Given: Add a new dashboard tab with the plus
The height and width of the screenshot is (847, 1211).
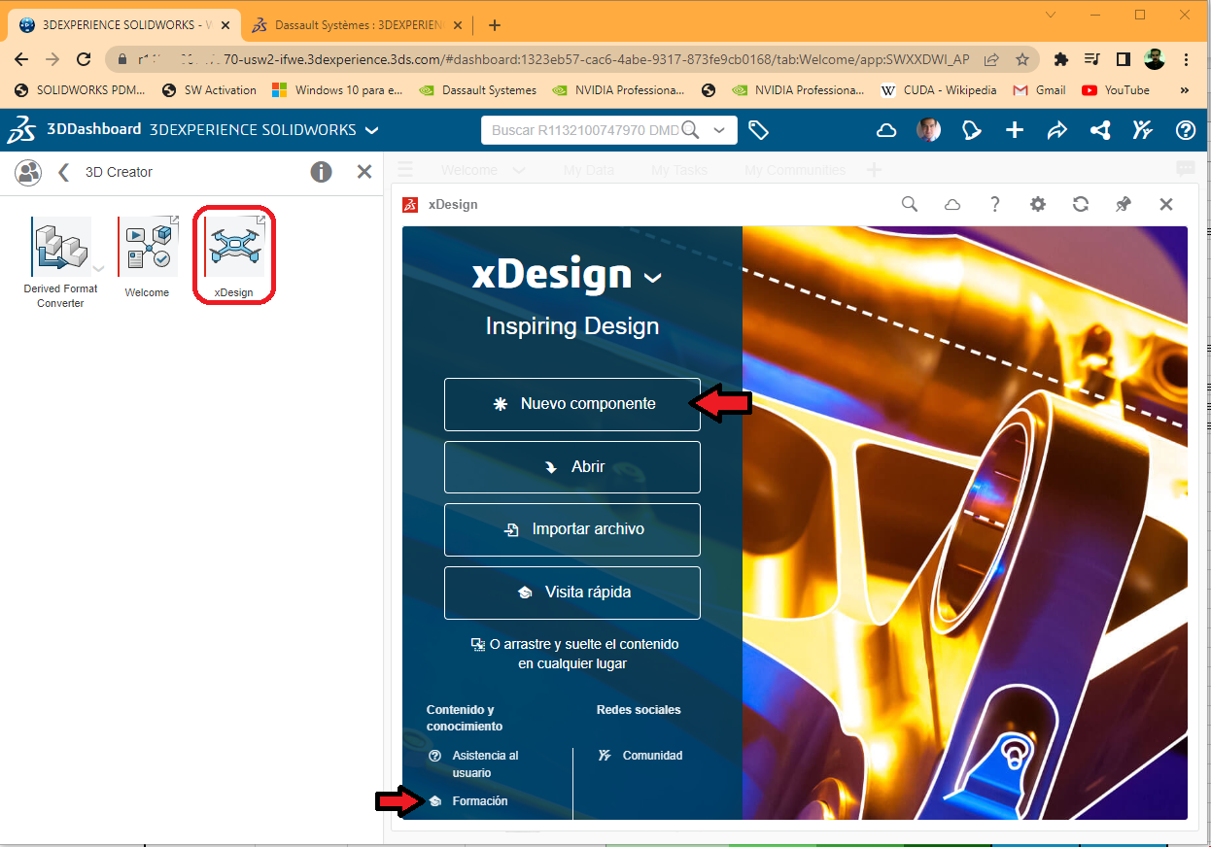Looking at the screenshot, I should [873, 170].
